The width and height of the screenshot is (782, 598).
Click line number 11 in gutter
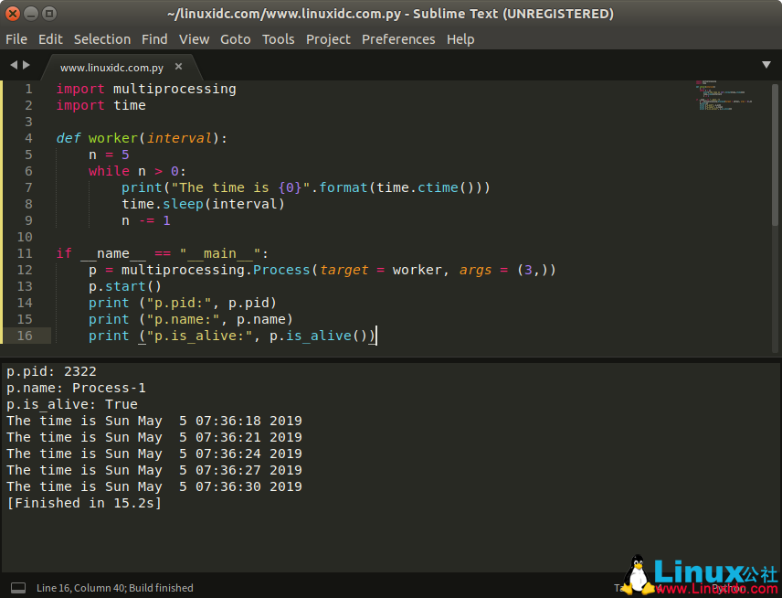[x=25, y=253]
